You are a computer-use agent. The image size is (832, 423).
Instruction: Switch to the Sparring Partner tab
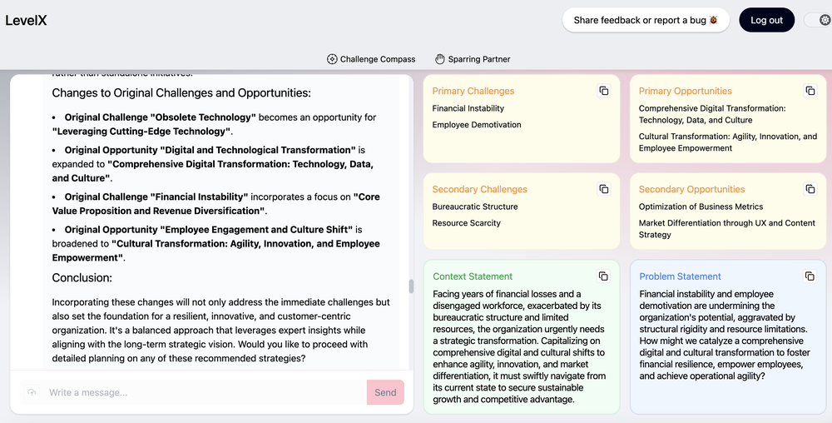click(x=478, y=59)
